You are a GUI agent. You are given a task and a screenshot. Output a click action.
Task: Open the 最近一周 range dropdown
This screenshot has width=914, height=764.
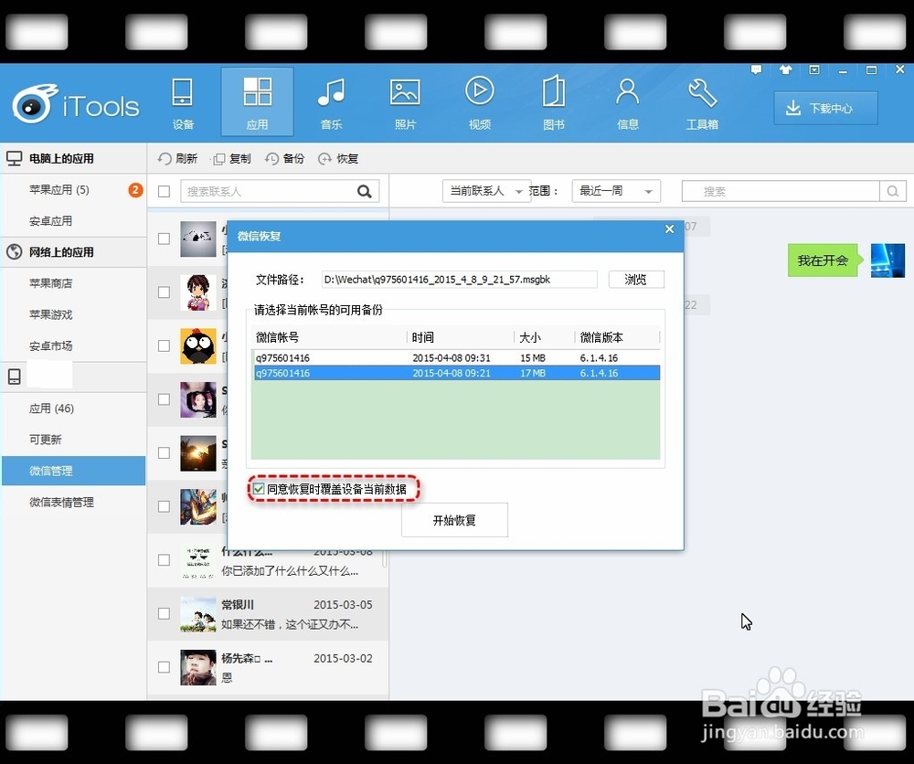[x=616, y=191]
